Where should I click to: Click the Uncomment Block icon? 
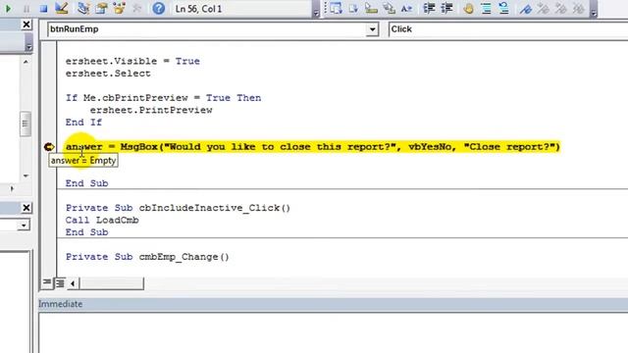pos(503,8)
